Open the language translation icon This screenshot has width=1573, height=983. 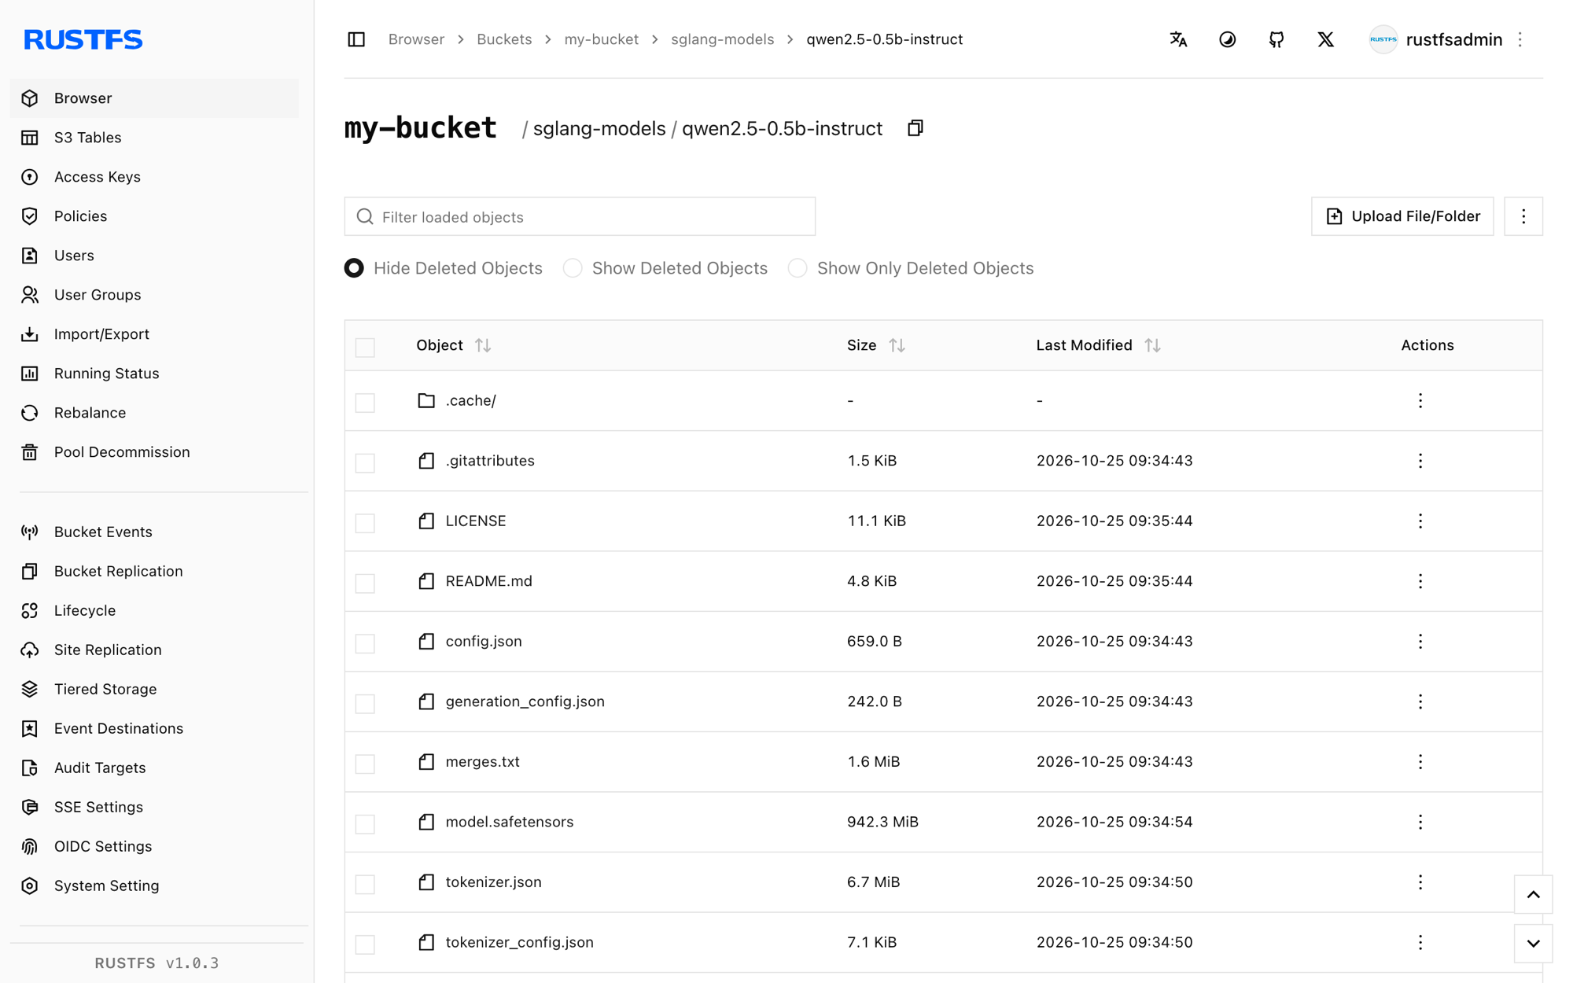(1178, 39)
